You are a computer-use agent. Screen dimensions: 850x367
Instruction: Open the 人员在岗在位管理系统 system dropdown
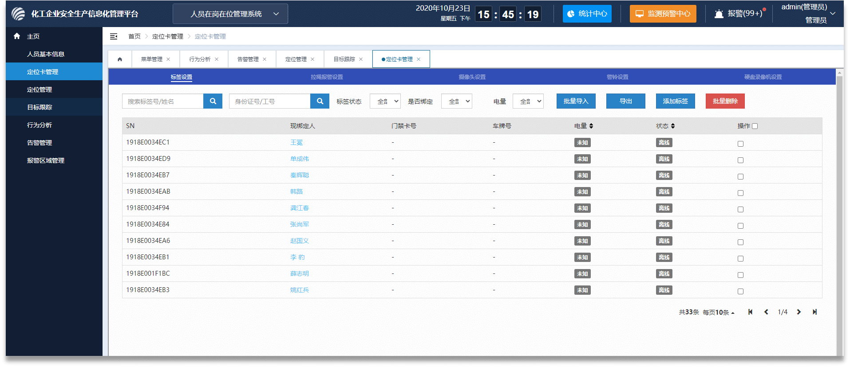[x=230, y=14]
